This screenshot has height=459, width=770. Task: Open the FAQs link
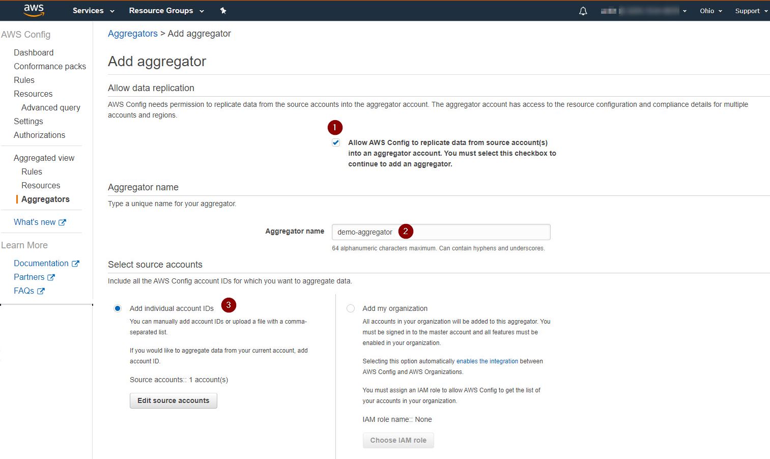coord(24,291)
